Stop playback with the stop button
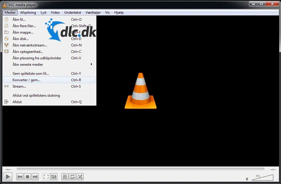Screen dimensions: 281x184 (x=27, y=177)
